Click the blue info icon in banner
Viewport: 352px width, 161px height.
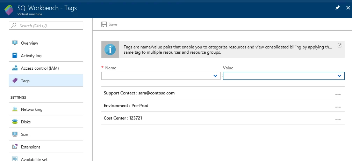point(110,49)
